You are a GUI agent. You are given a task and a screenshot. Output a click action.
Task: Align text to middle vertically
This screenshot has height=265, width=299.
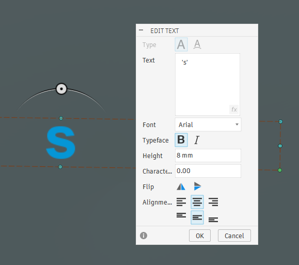[197, 217]
